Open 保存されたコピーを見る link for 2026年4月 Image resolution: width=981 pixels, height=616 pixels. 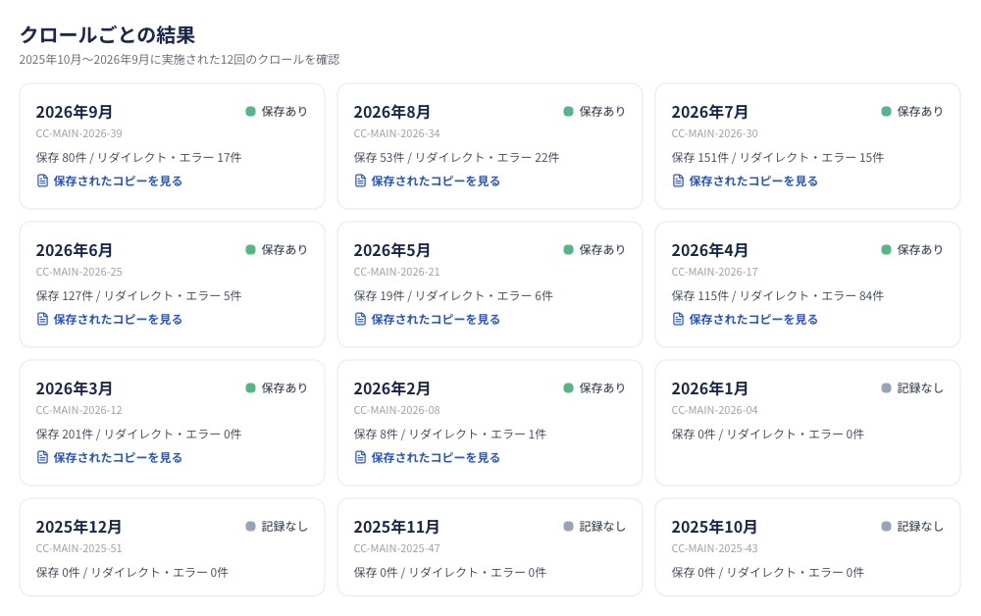point(746,319)
